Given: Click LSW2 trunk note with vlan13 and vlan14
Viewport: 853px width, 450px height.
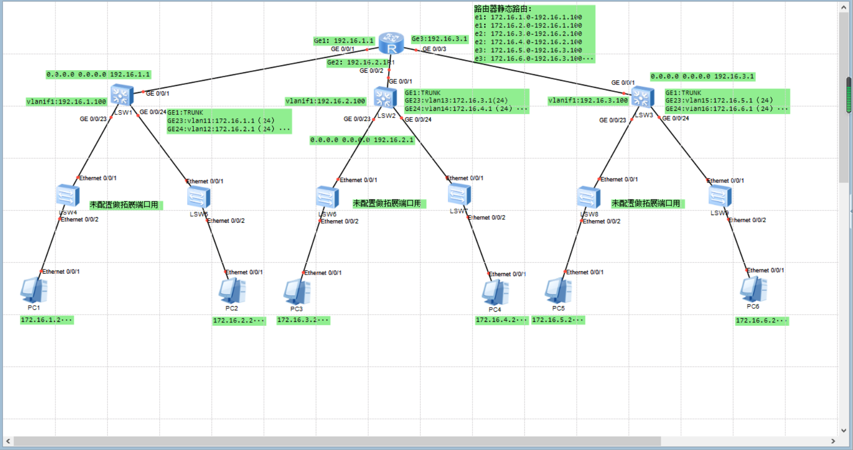Looking at the screenshot, I should 466,101.
